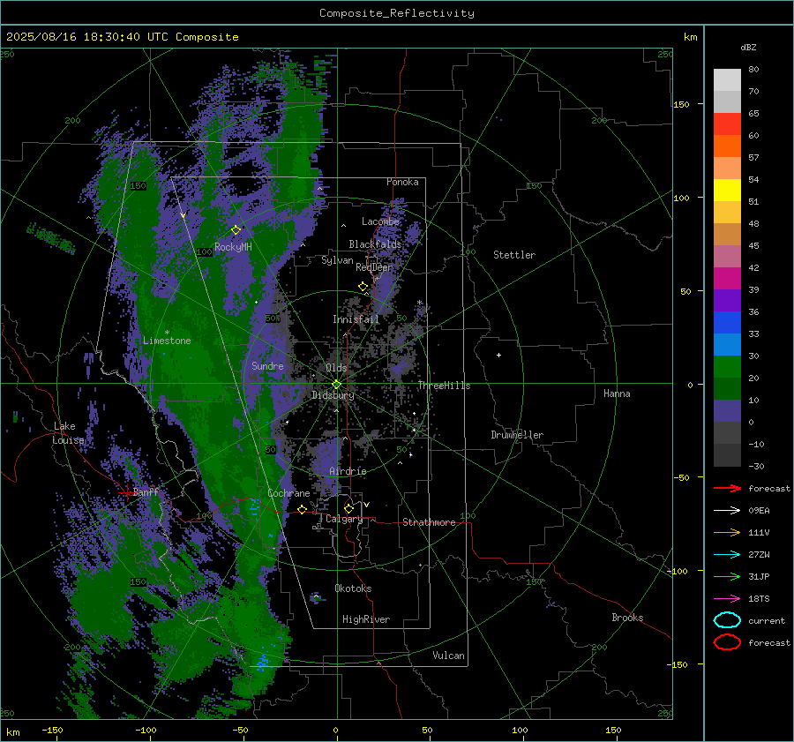
Task: Click the -30 value in dBZ legend
Action: pos(756,466)
